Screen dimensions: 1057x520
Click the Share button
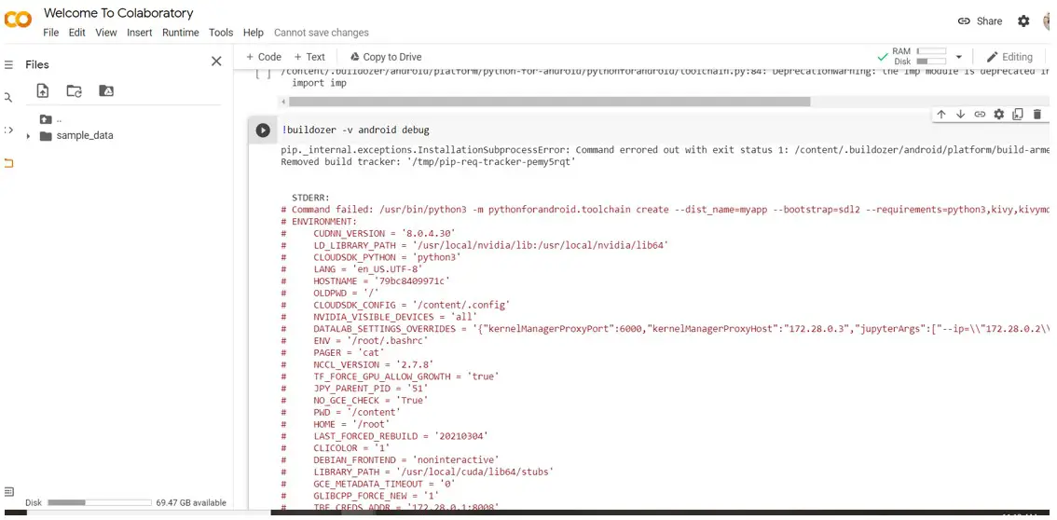[x=980, y=21]
